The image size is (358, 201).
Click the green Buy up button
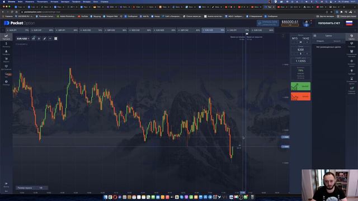[x=300, y=87]
